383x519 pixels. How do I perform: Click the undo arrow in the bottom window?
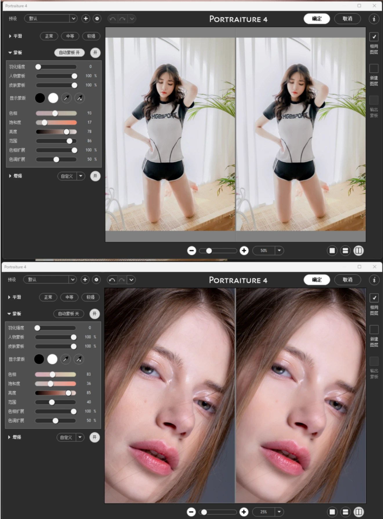tap(112, 280)
